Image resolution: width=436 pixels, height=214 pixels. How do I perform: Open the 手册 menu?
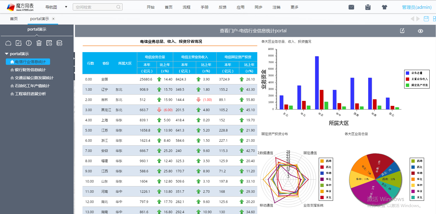[x=204, y=7]
